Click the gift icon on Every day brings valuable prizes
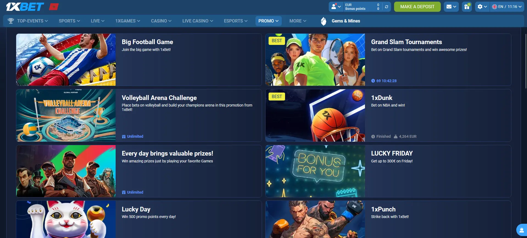This screenshot has width=527, height=238. 124,192
